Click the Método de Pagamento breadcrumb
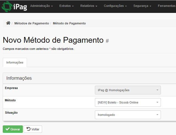The width and height of the screenshot is (176, 135). (x=69, y=23)
